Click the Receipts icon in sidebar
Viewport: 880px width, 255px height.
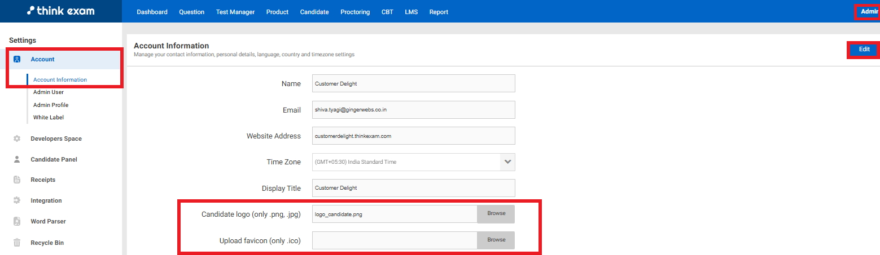click(17, 180)
